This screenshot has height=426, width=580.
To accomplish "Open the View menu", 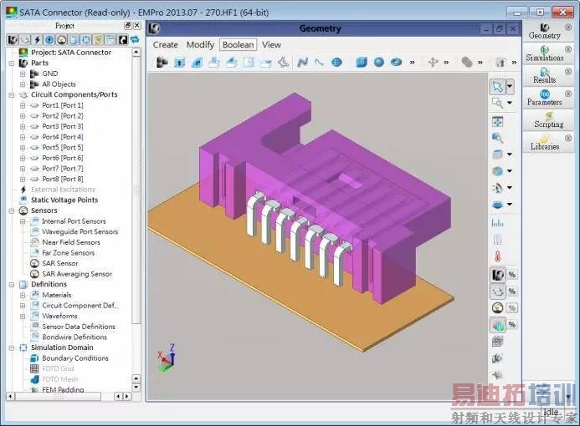I will [x=271, y=44].
